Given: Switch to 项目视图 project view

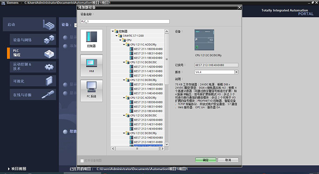Looking at the screenshot, I should tap(17, 169).
